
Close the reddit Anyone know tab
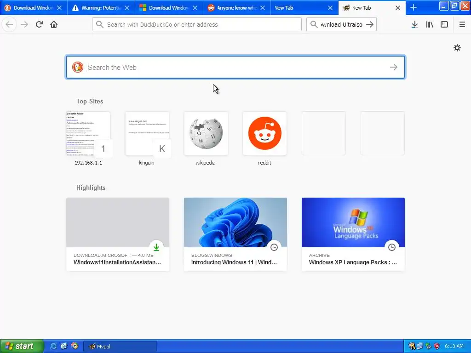pos(263,8)
